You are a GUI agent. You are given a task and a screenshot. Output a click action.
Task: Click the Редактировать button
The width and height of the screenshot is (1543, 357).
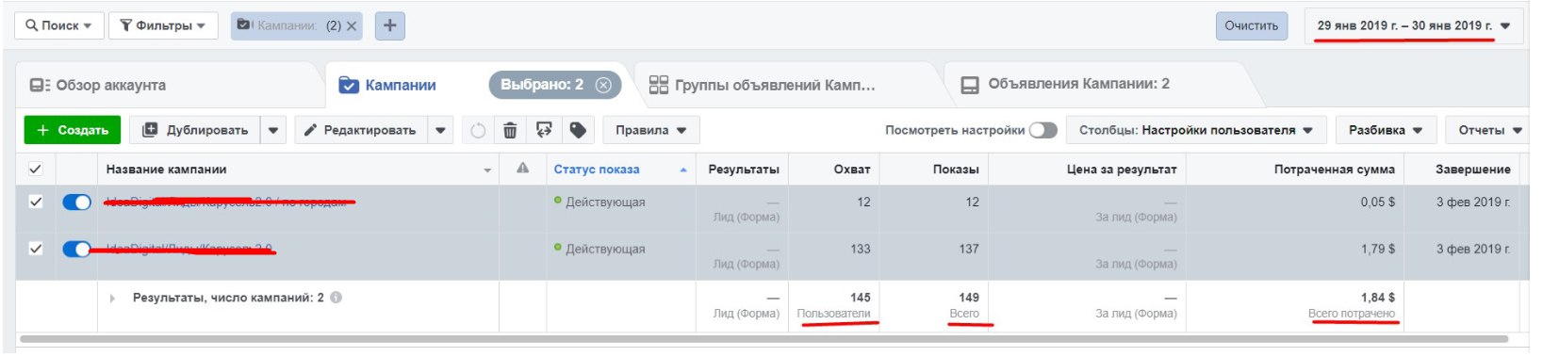click(x=361, y=130)
